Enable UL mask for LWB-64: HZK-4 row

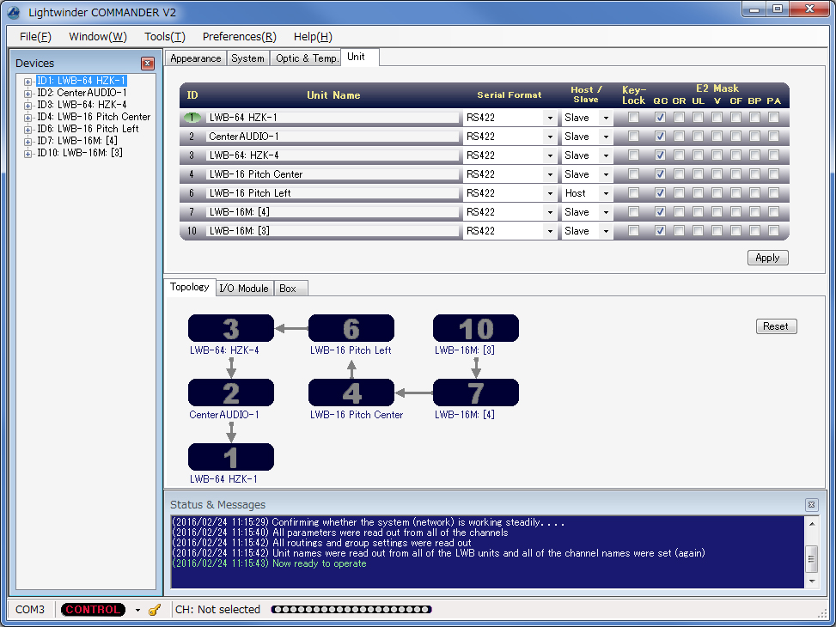(x=698, y=155)
